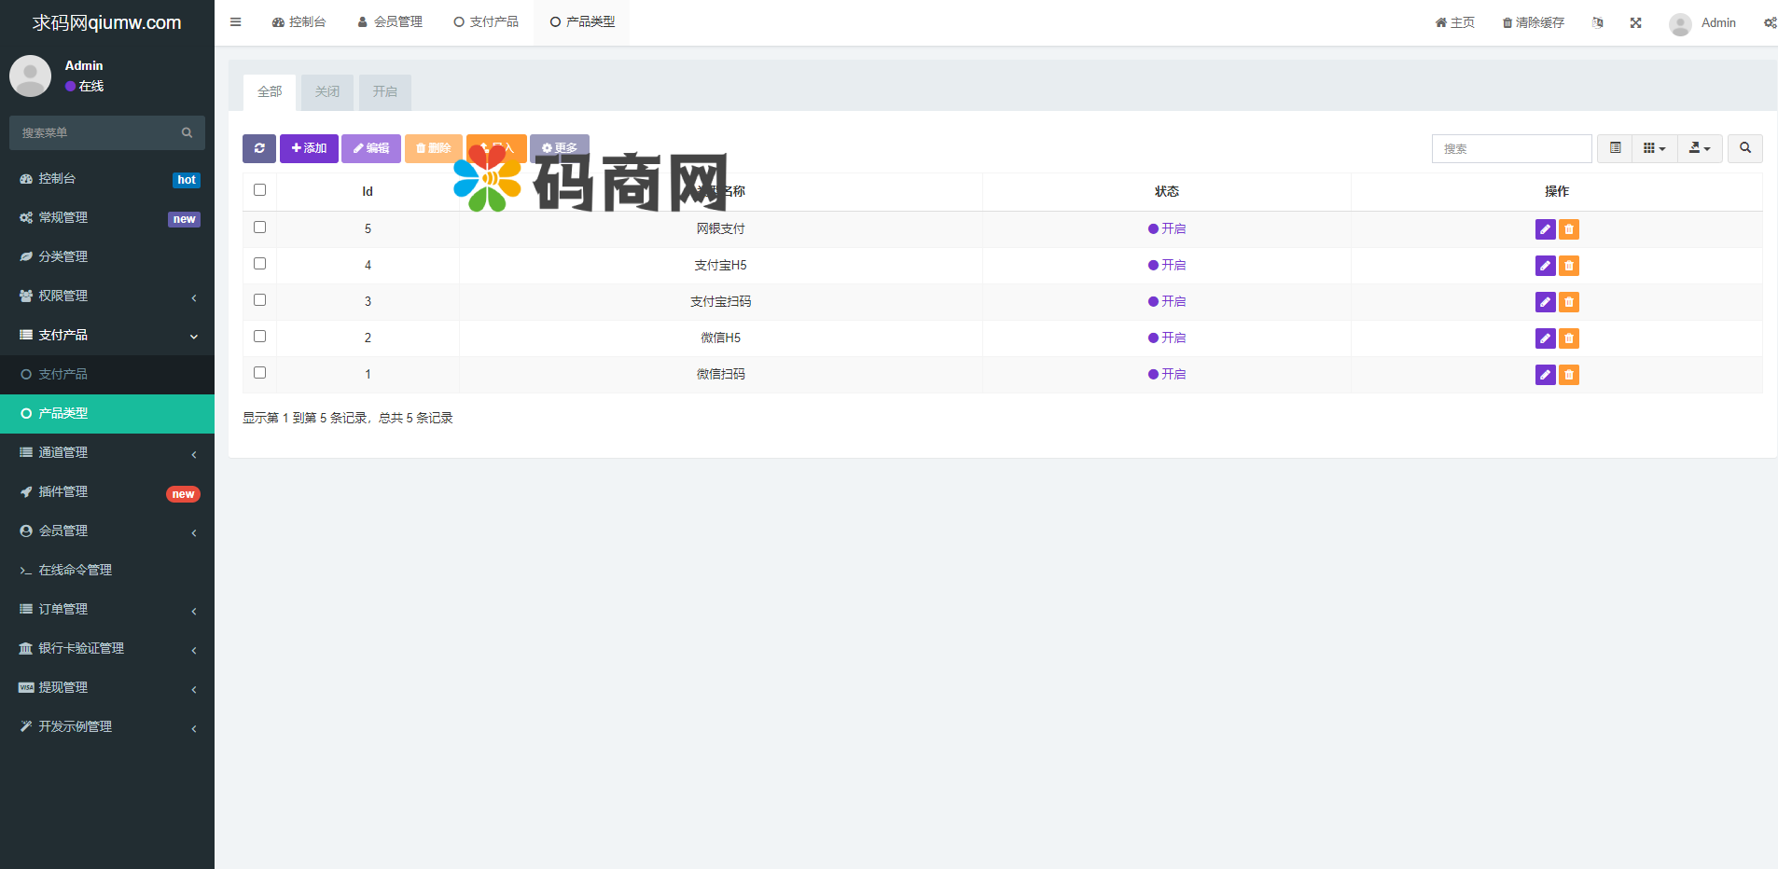
Task: Click the edit pencil icon for 微信扫码
Action: point(1545,375)
